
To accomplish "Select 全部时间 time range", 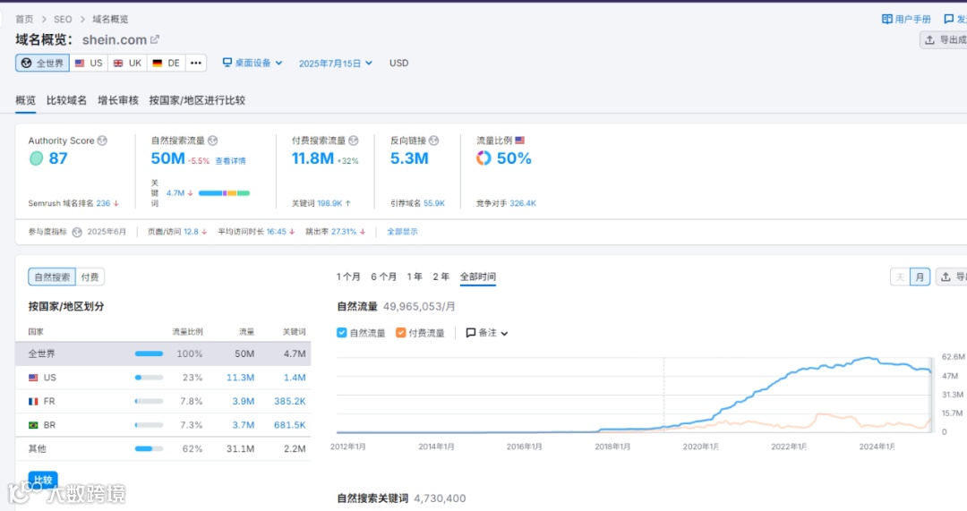I will (x=478, y=277).
